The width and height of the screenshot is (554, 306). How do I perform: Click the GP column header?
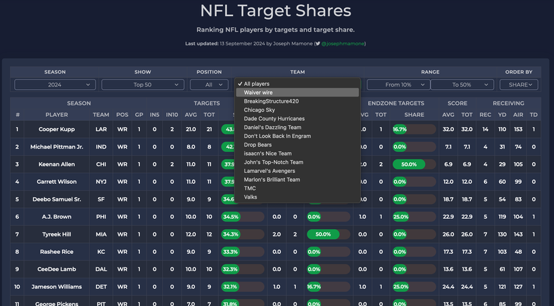139,115
